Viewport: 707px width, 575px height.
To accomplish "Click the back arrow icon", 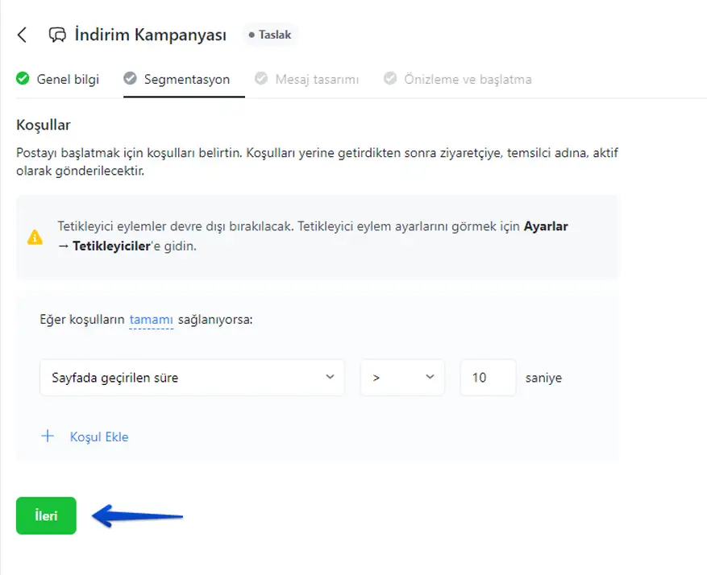I will tap(22, 35).
